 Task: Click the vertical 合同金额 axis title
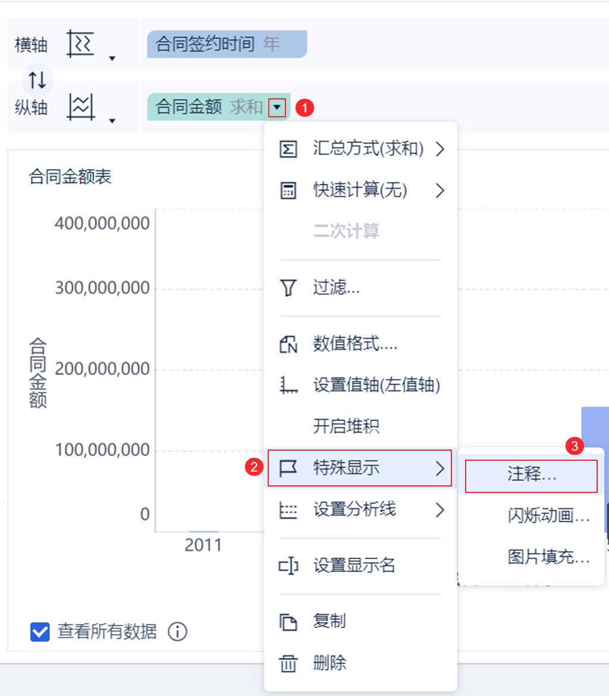37,373
